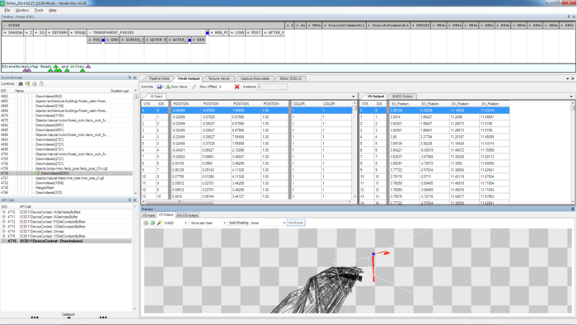Click the red X beside Row Offset
The image size is (577, 325).
pos(237,87)
